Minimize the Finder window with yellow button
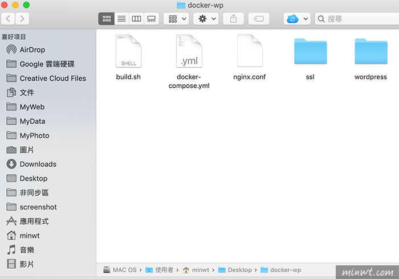The width and height of the screenshot is (399, 279). click(15, 5)
